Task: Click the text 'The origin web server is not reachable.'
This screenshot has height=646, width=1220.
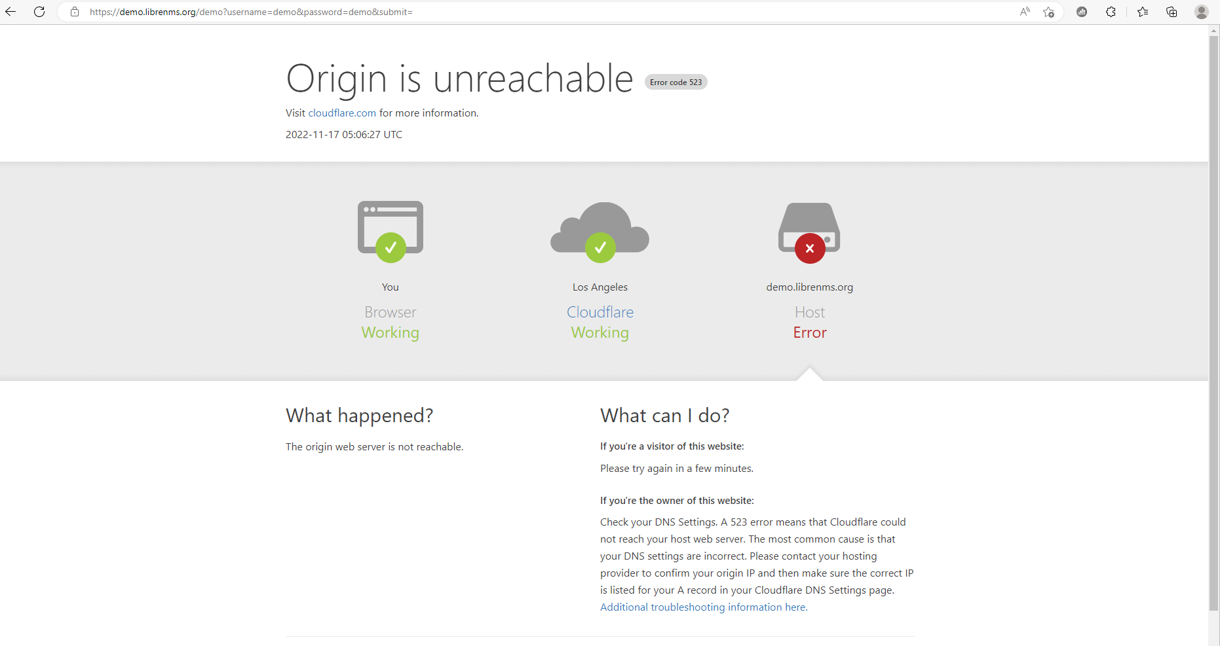Action: point(375,446)
